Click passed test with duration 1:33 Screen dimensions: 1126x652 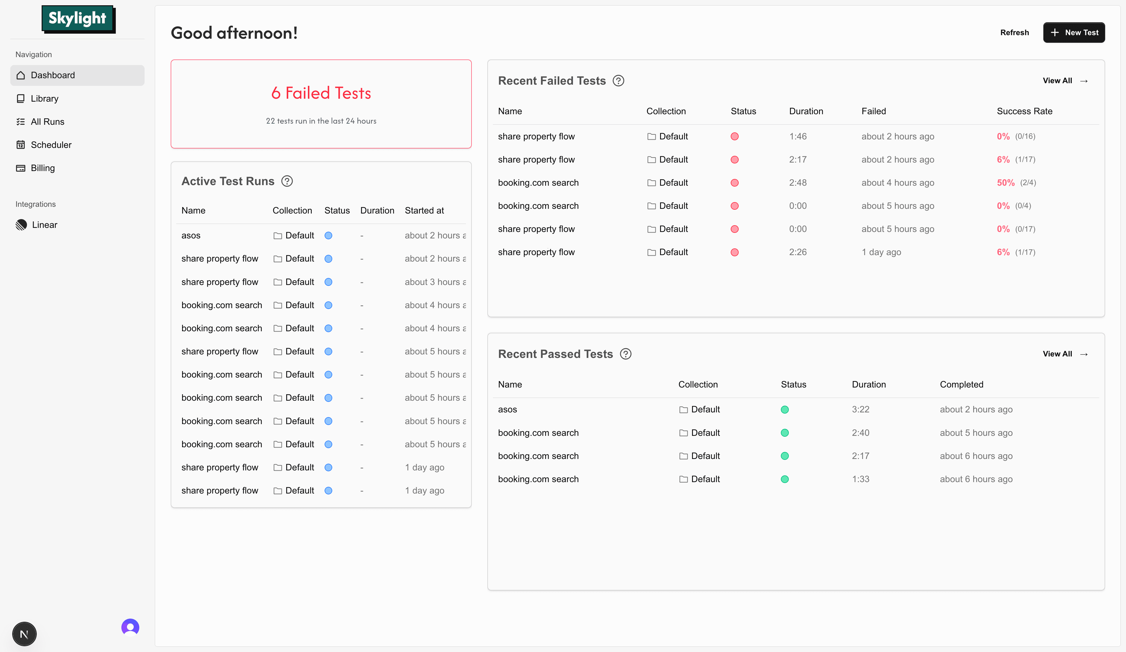[796, 479]
